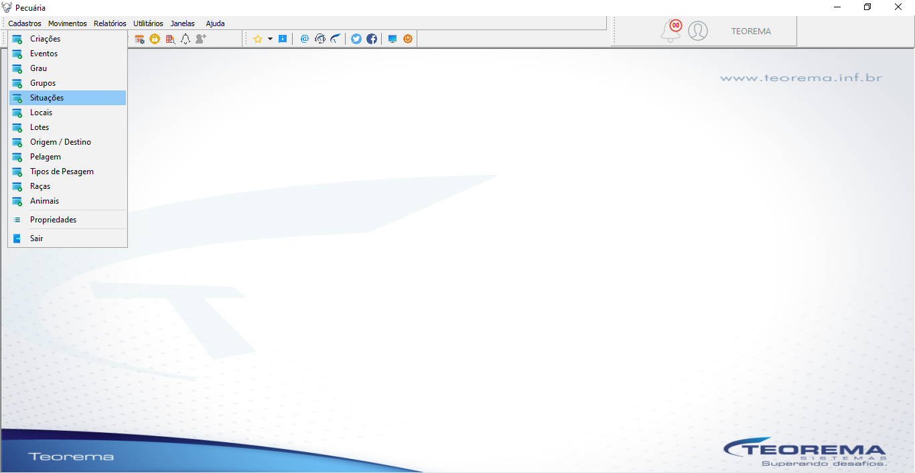The height and width of the screenshot is (473, 915).
Task: Click the table icon beside Pelagem
Action: (17, 157)
